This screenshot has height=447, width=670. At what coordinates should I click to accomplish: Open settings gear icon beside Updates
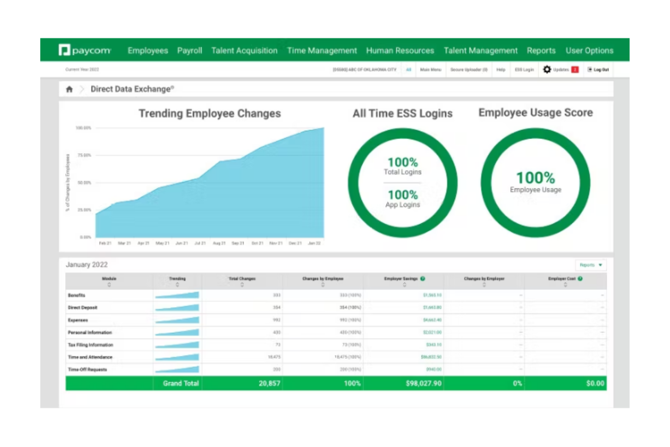point(547,69)
